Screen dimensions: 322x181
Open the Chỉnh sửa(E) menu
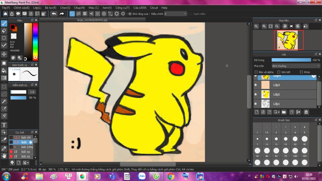point(22,8)
